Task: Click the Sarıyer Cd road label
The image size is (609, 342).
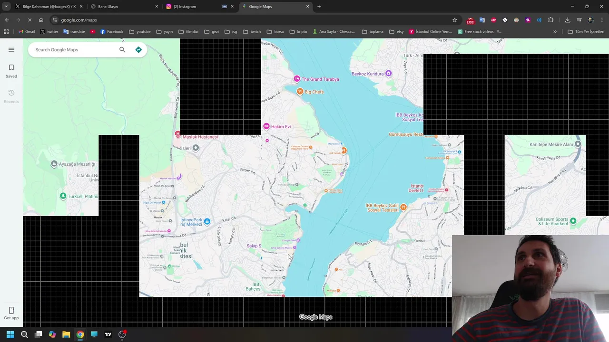Action: click(x=247, y=171)
